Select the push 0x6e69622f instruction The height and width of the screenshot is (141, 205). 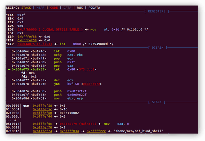pyautogui.click(x=70, y=95)
